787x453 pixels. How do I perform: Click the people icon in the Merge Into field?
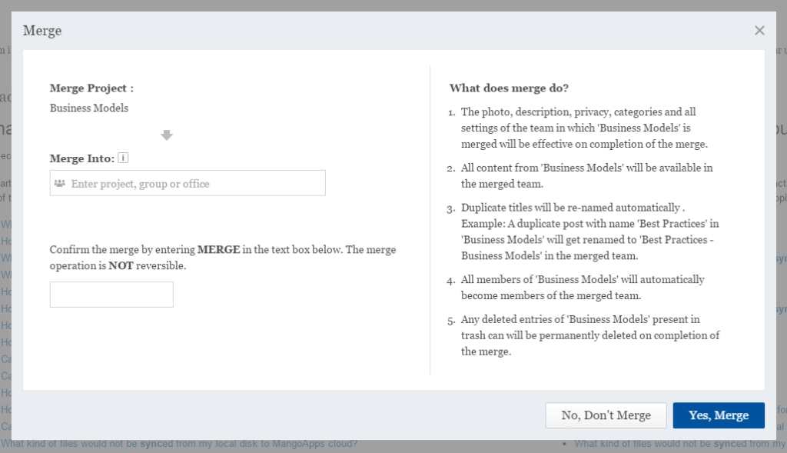tap(59, 184)
